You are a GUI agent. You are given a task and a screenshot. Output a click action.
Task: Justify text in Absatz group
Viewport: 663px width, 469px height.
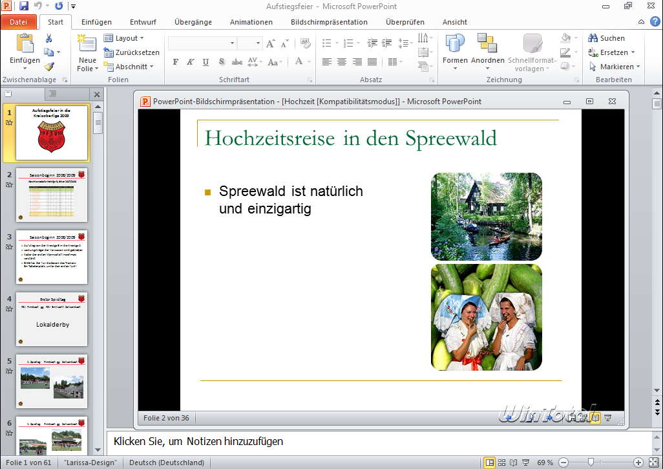[x=372, y=62]
